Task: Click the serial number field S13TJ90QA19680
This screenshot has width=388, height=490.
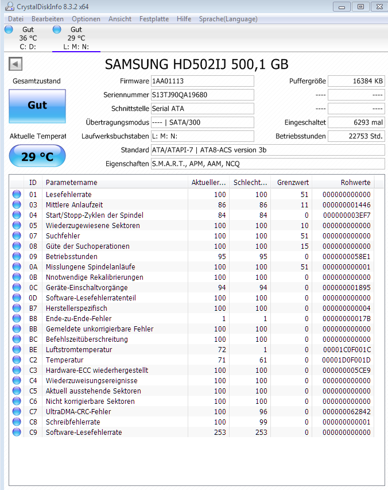Action: 202,95
